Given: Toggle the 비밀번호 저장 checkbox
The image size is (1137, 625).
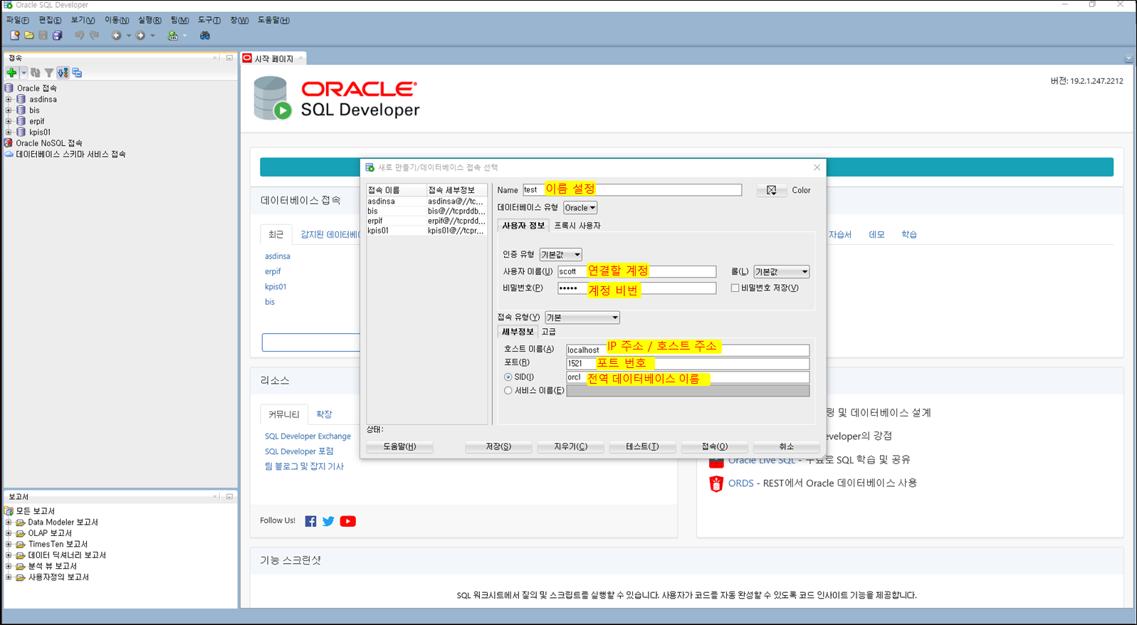Looking at the screenshot, I should click(735, 288).
